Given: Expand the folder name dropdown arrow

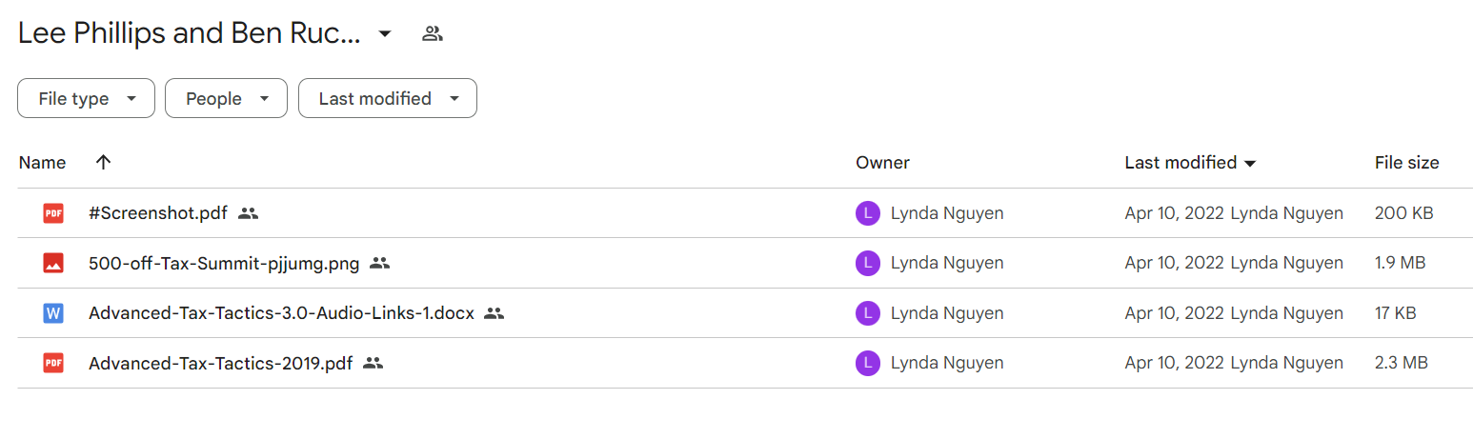Looking at the screenshot, I should (x=385, y=34).
